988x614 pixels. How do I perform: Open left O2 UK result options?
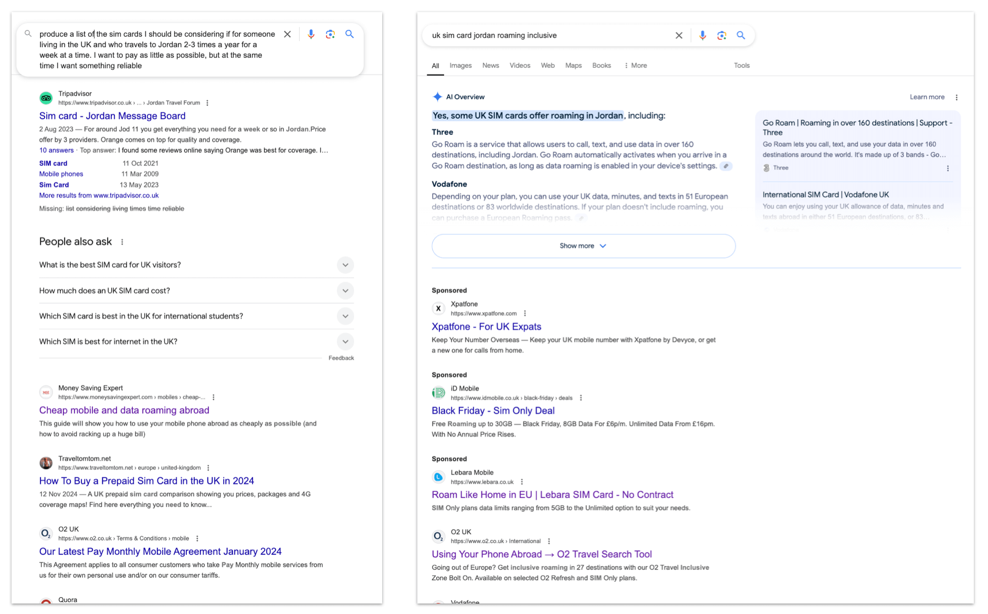[197, 538]
